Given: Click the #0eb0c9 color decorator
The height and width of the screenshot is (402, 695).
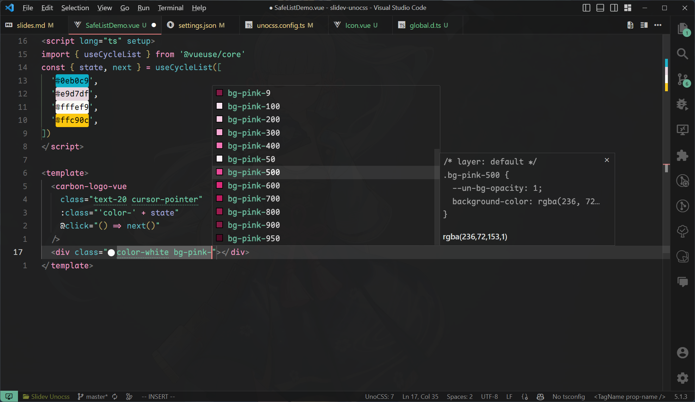Looking at the screenshot, I should point(72,81).
